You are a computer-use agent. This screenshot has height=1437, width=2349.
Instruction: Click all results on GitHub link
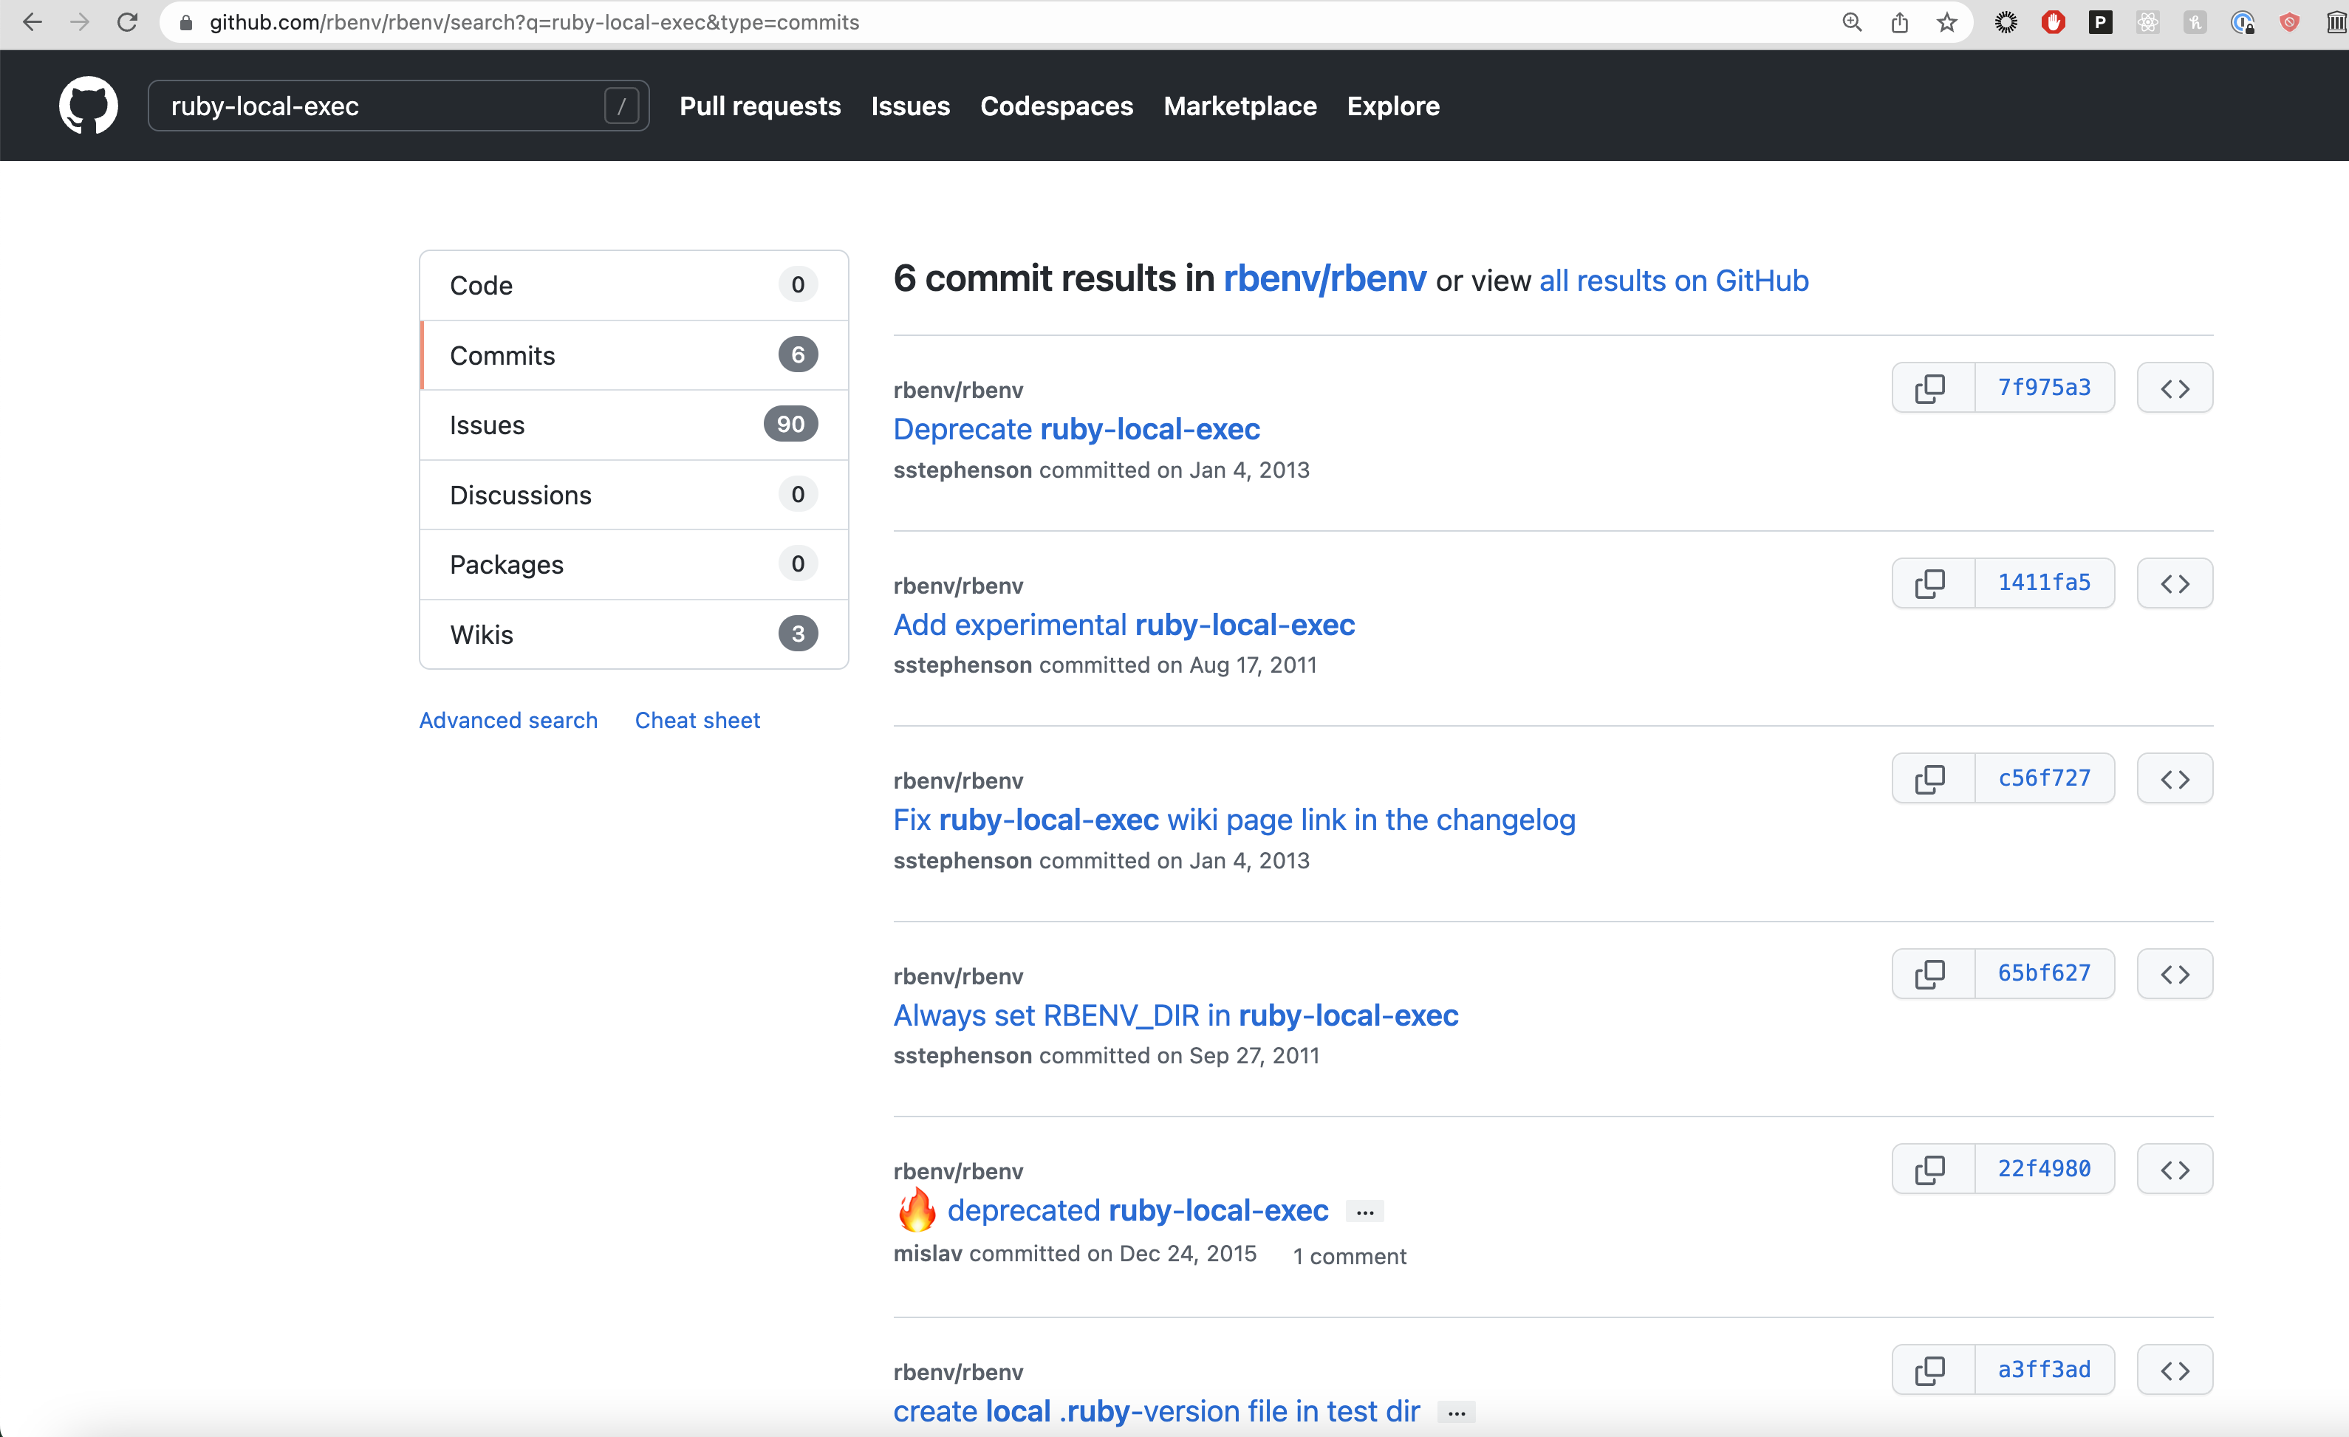(x=1674, y=280)
